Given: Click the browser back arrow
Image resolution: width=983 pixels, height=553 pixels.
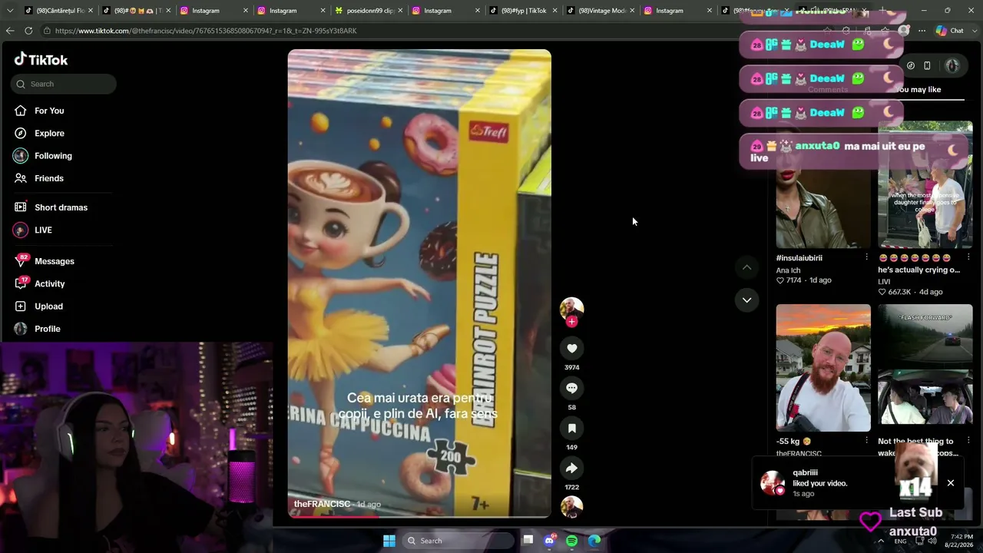Looking at the screenshot, I should tap(10, 31).
